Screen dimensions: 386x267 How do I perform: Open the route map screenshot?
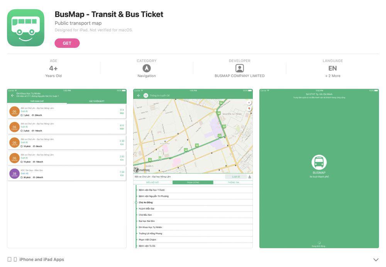(193, 168)
